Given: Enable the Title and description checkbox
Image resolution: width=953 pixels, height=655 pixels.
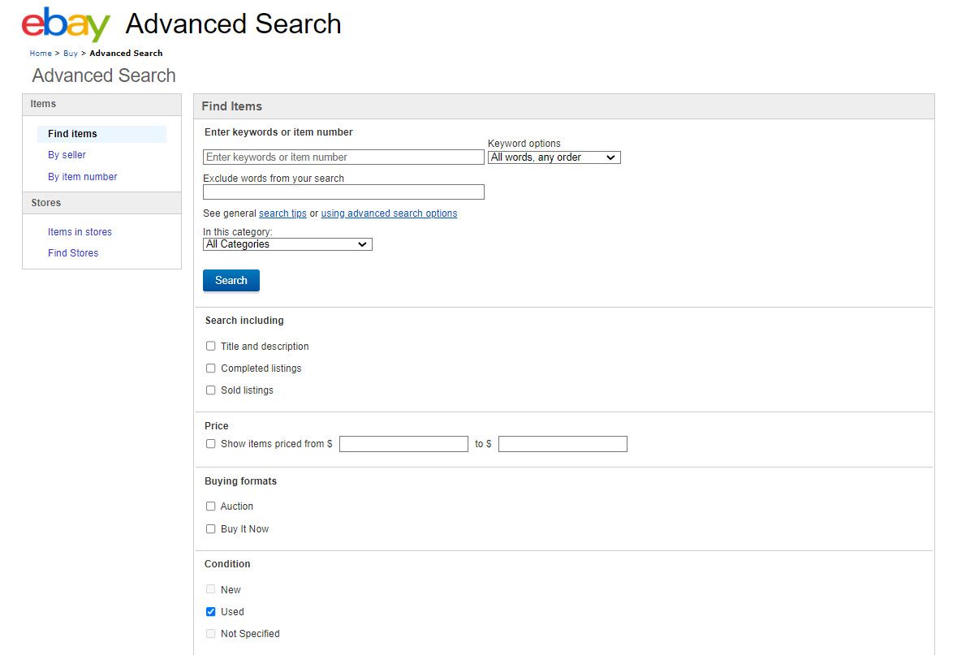Looking at the screenshot, I should 211,346.
